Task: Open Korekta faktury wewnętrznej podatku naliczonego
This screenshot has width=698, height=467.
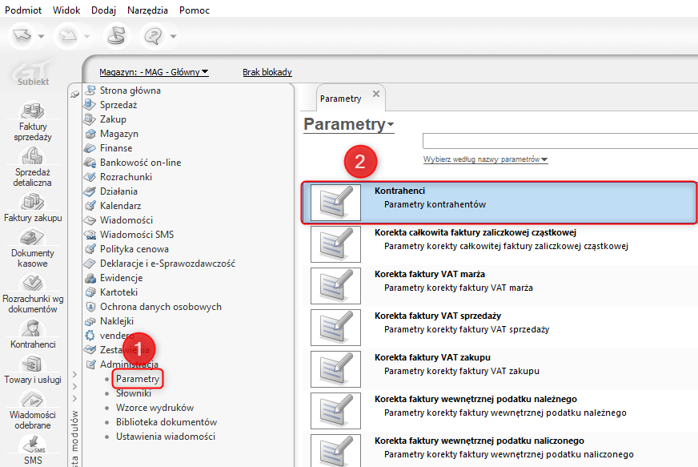Action: tap(500, 450)
